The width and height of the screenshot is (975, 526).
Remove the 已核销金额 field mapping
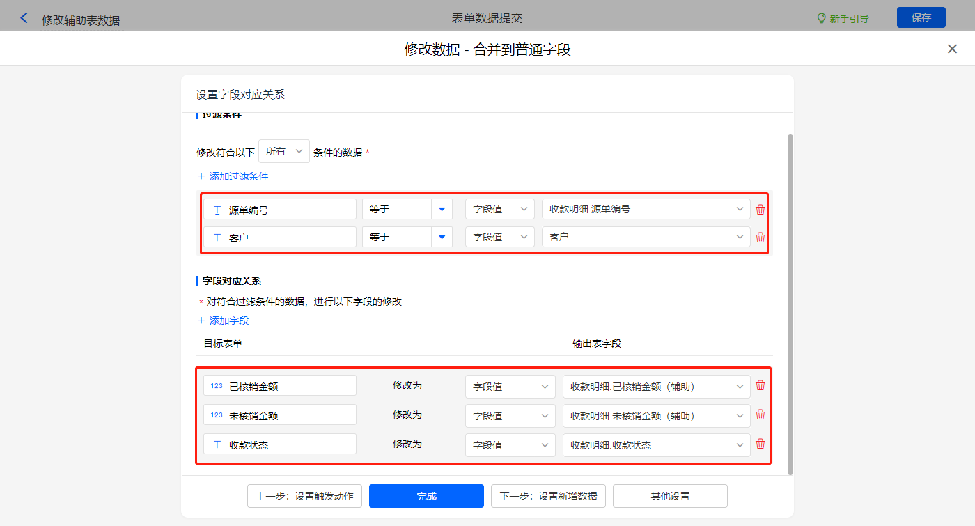[x=760, y=385]
